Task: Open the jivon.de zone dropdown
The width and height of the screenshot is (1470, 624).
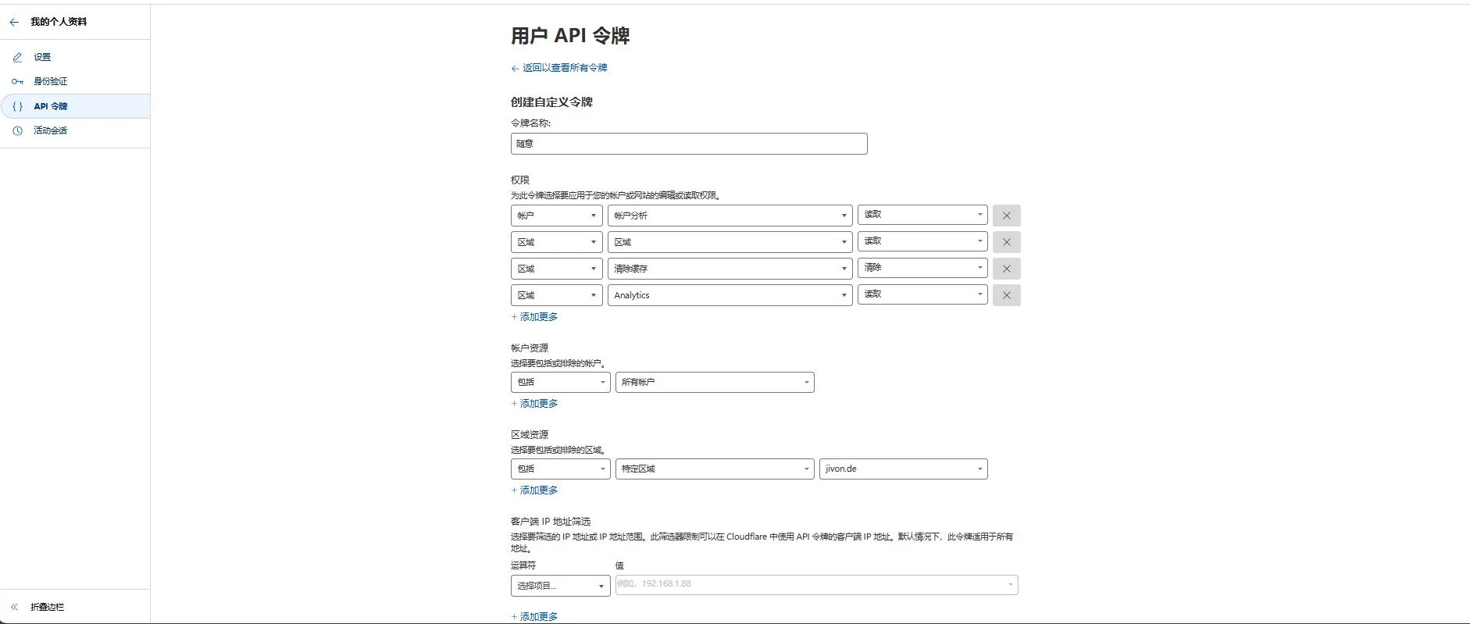Action: tap(903, 469)
